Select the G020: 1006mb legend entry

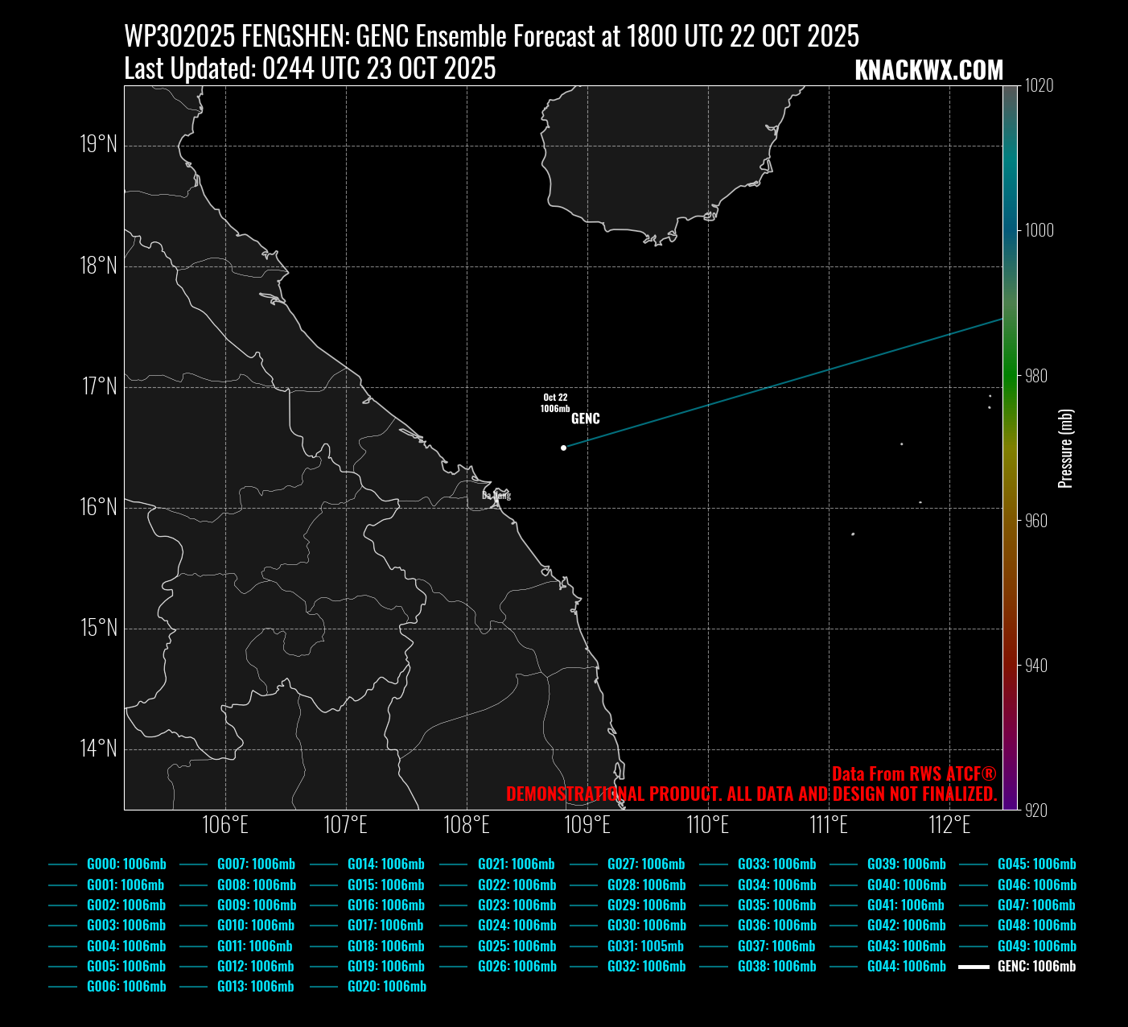[x=386, y=987]
